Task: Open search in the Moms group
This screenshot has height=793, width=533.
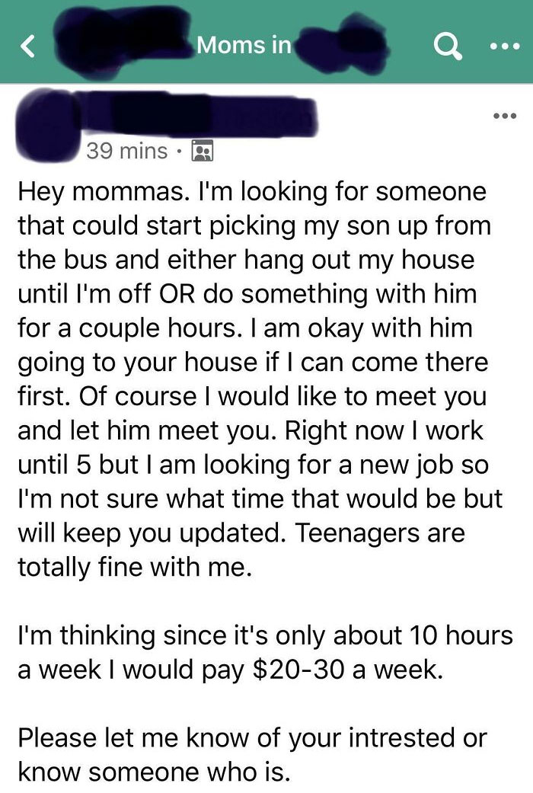Action: pyautogui.click(x=448, y=46)
